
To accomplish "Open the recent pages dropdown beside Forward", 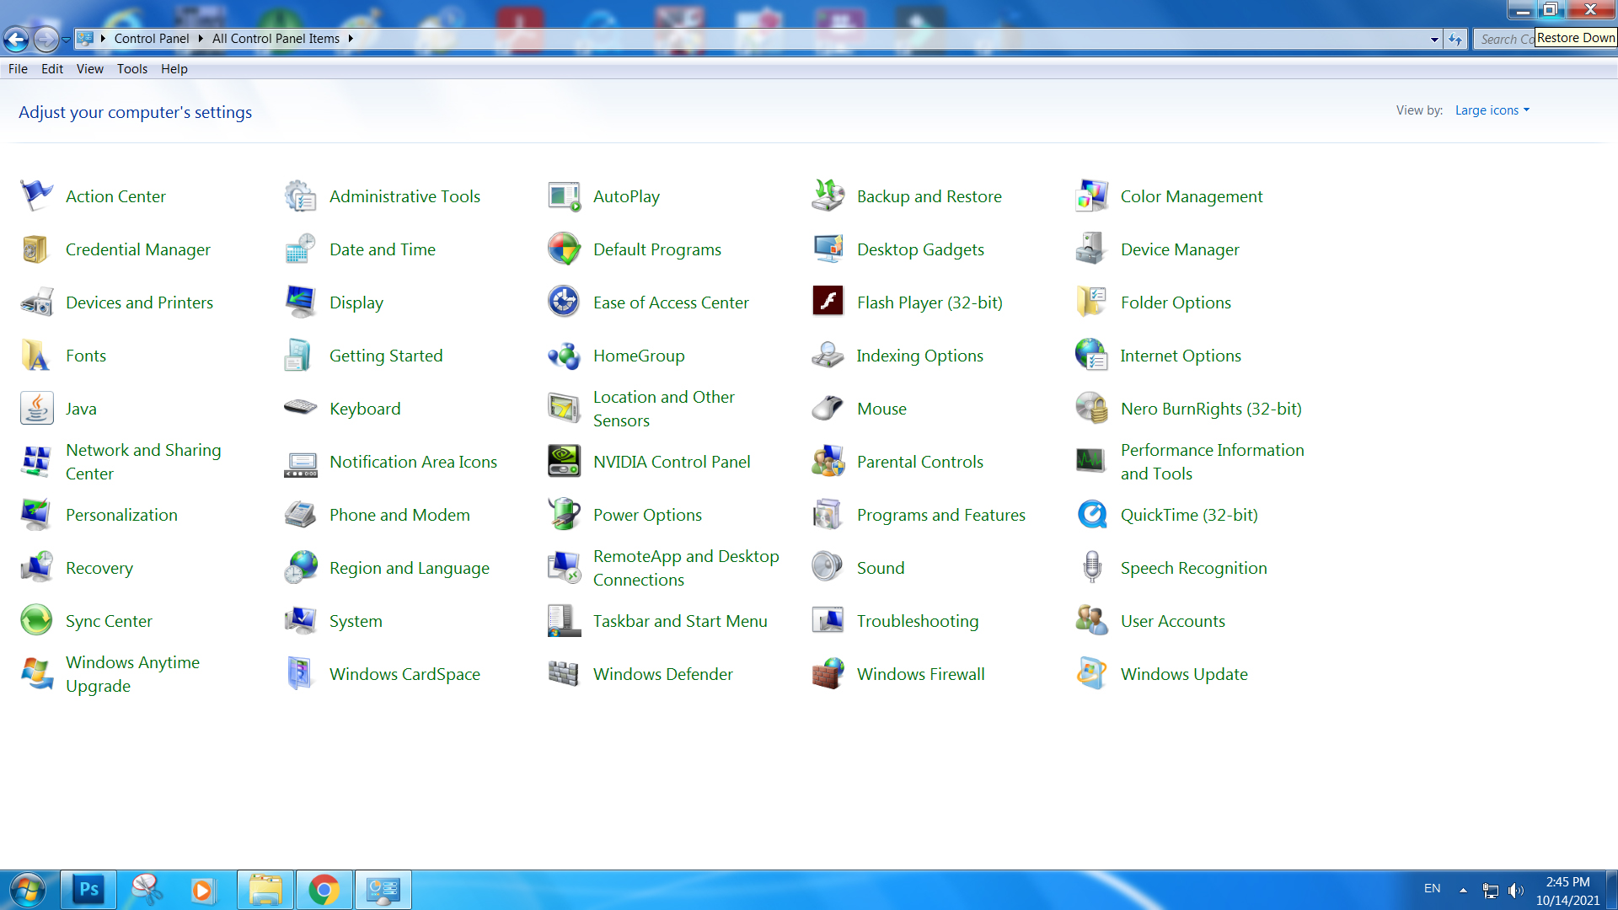I will coord(67,40).
